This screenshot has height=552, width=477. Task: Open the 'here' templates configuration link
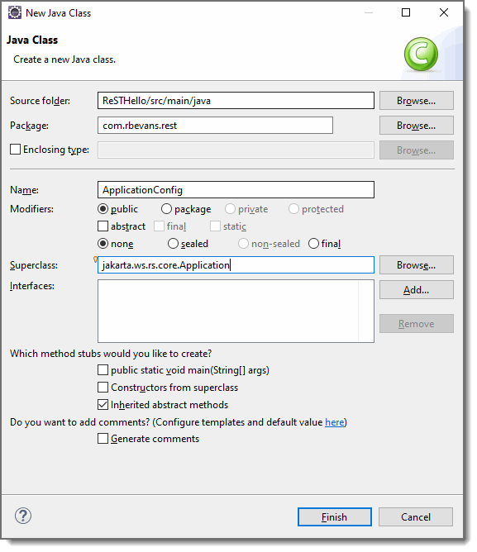pos(334,422)
